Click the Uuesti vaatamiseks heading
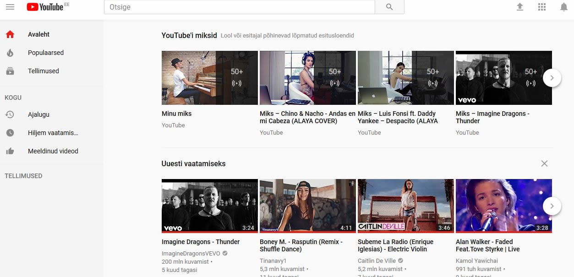The image size is (574, 277). tap(193, 163)
